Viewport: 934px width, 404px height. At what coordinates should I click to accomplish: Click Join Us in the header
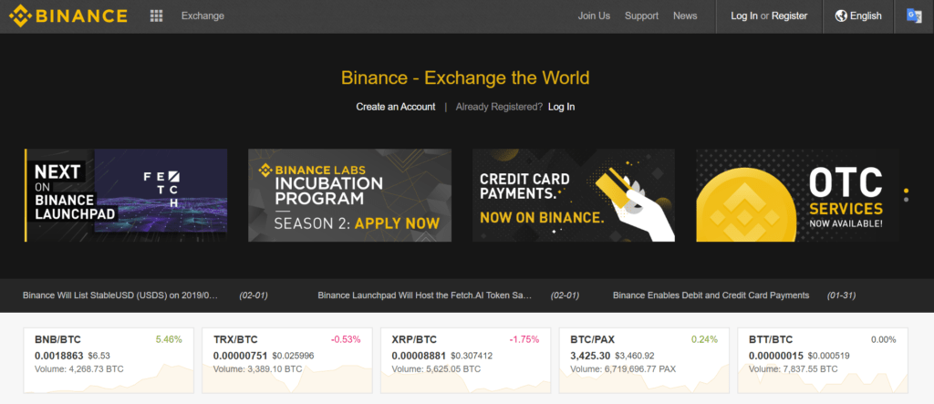(594, 16)
